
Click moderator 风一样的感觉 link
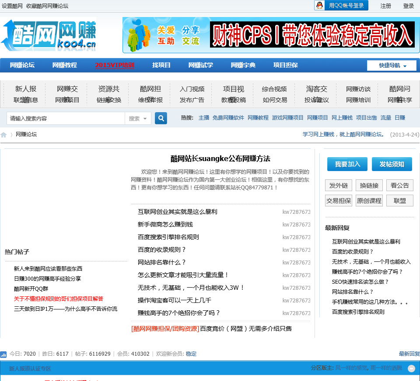pyautogui.click(x=351, y=368)
